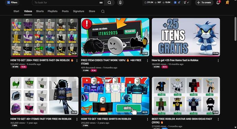Click the on-screen keyboard icon in search box
237x129 pixels.
click(x=101, y=2)
